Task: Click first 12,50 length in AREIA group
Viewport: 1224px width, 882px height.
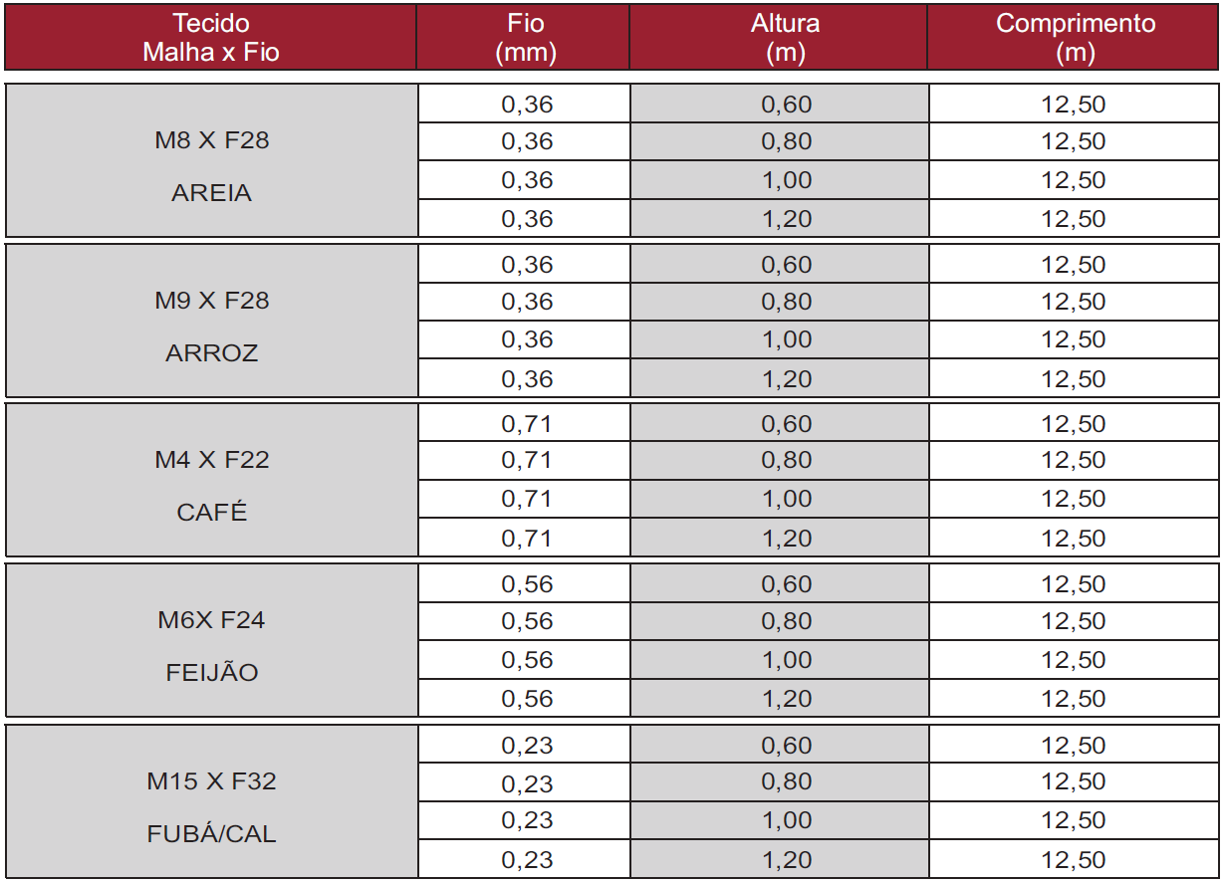Action: coord(1074,105)
